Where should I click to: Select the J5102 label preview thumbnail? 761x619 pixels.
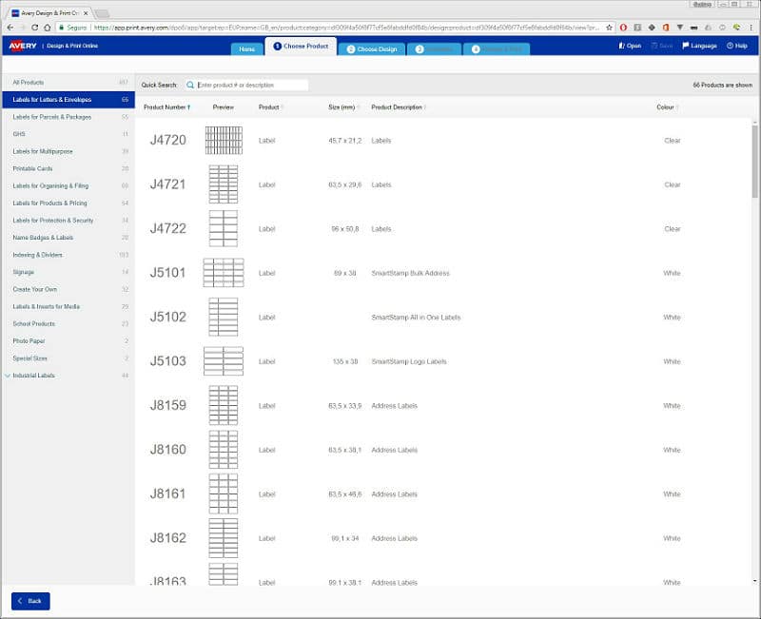tap(224, 317)
